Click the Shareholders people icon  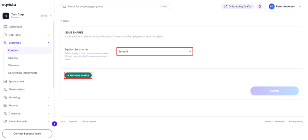5,89
